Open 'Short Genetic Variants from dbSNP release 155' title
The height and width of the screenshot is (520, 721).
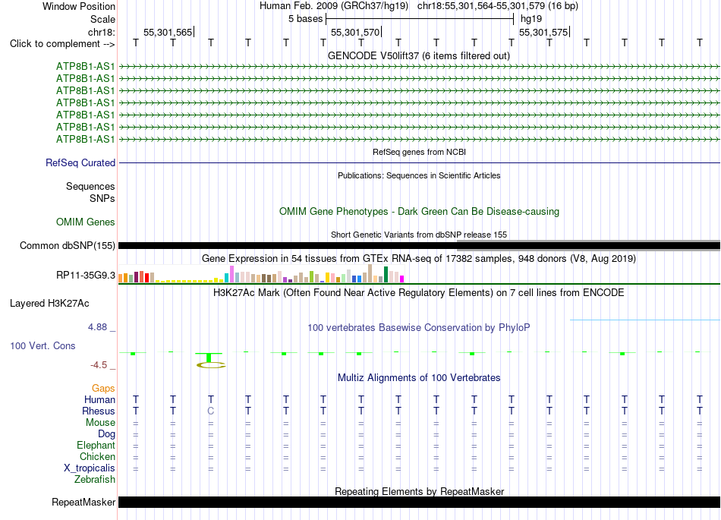click(419, 235)
